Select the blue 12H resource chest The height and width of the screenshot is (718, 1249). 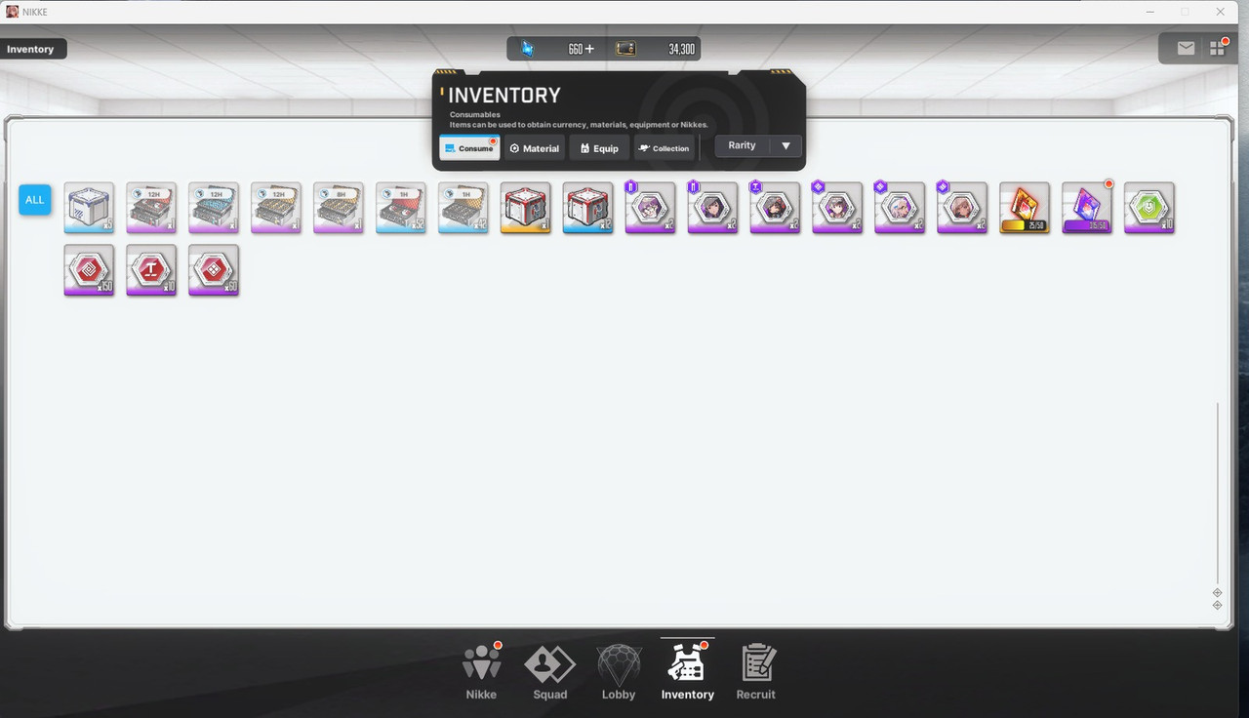(214, 208)
